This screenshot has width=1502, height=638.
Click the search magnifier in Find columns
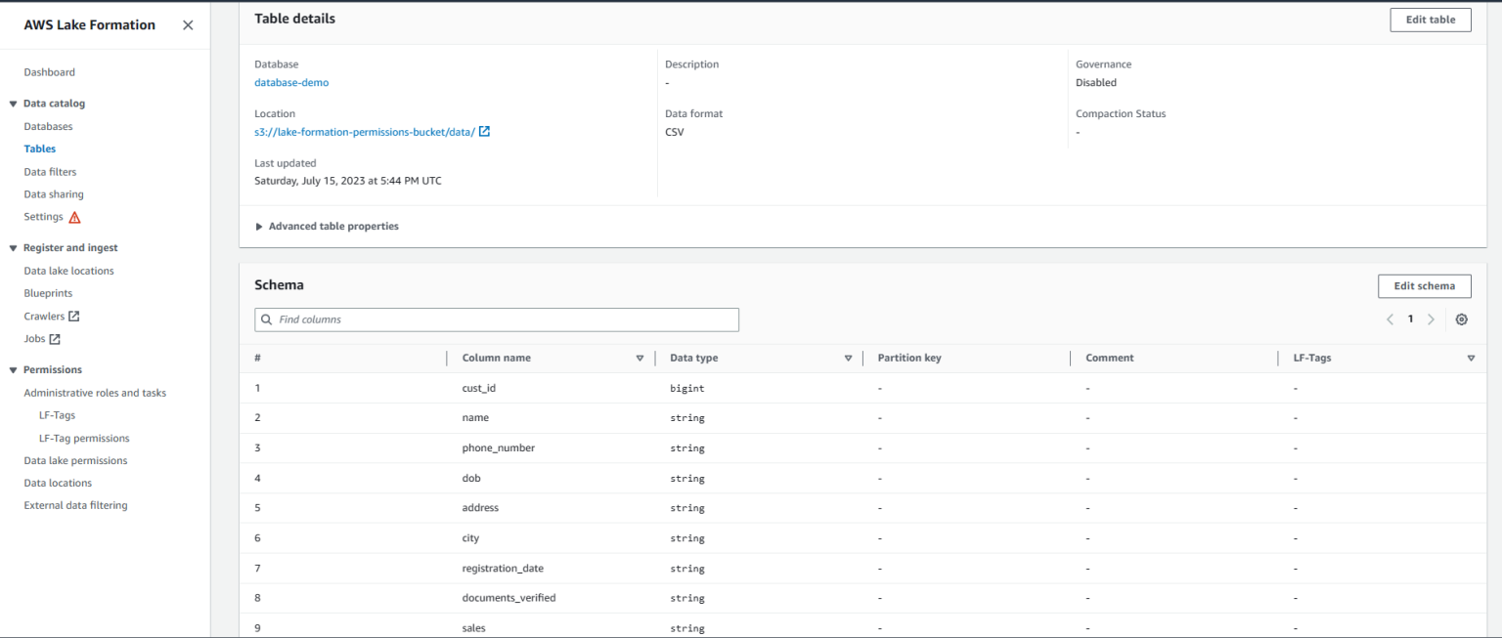pos(265,319)
